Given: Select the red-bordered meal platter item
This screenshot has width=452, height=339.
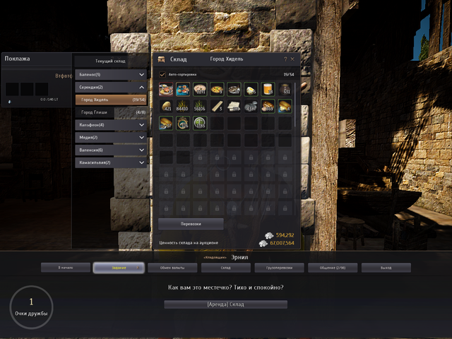Looking at the screenshot, I should [166, 89].
